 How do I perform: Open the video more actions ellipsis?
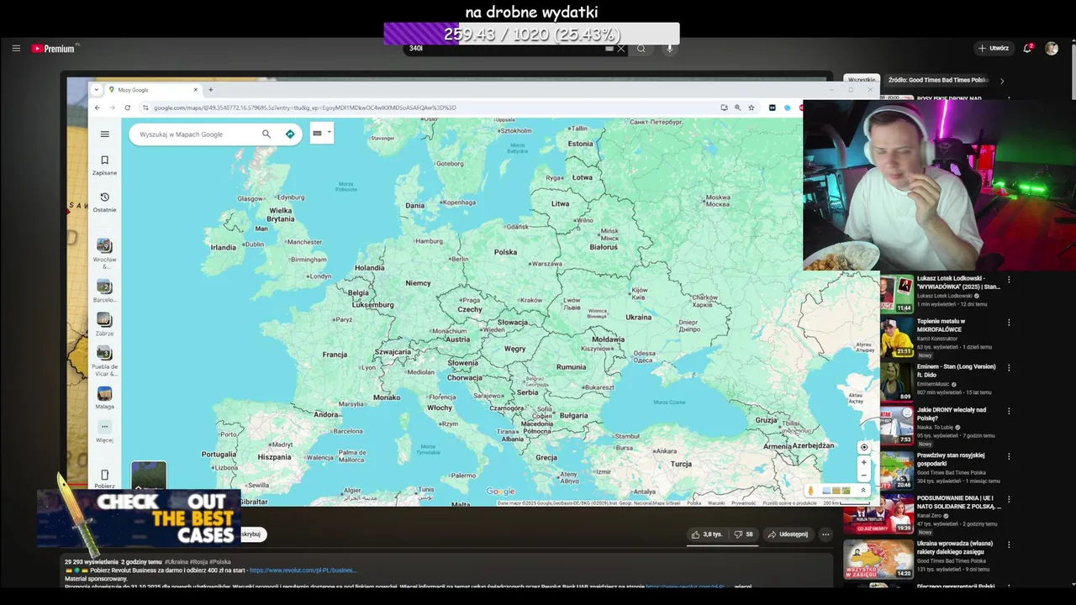(825, 534)
